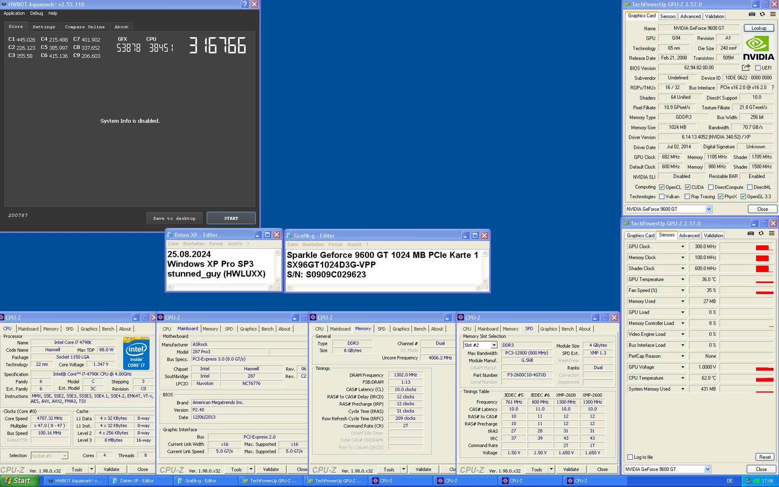Click the NVIDIA logo in GPU-Z
This screenshot has height=487, width=779.
coord(758,49)
